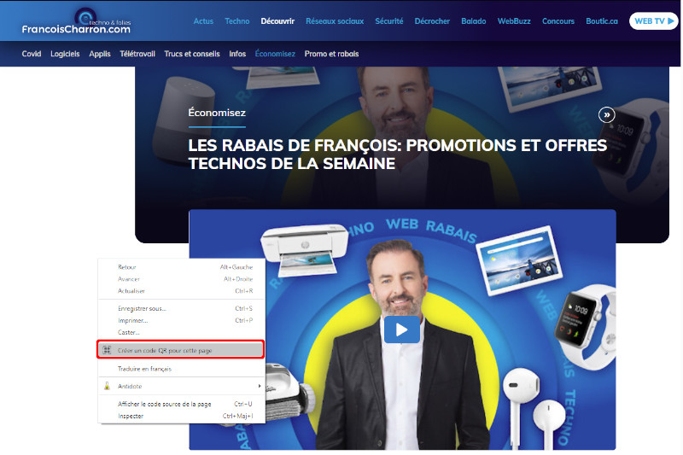Click the WEB TV button
The width and height of the screenshot is (683, 455).
653,20
